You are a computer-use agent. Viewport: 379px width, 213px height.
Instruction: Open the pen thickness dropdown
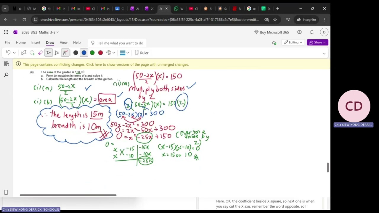(x=124, y=53)
